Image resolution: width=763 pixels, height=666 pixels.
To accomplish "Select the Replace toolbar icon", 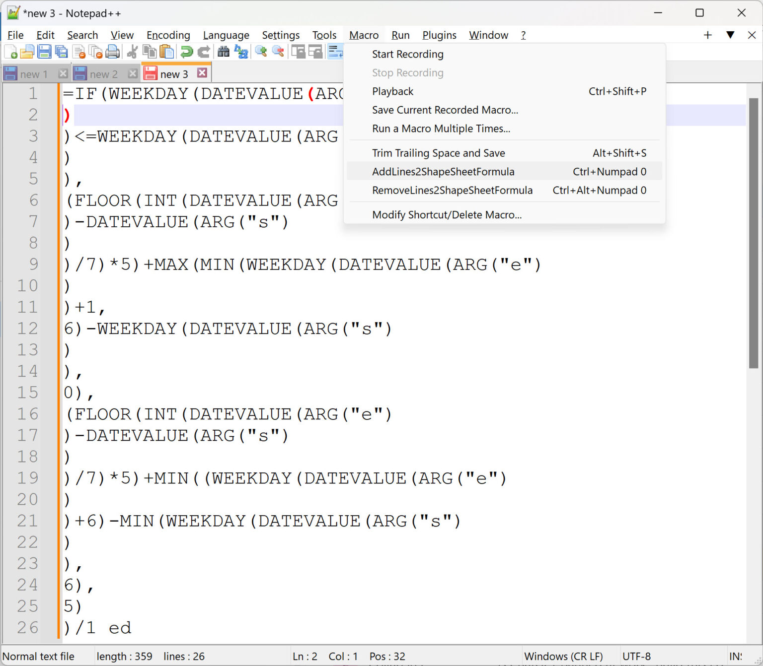I will tap(241, 51).
